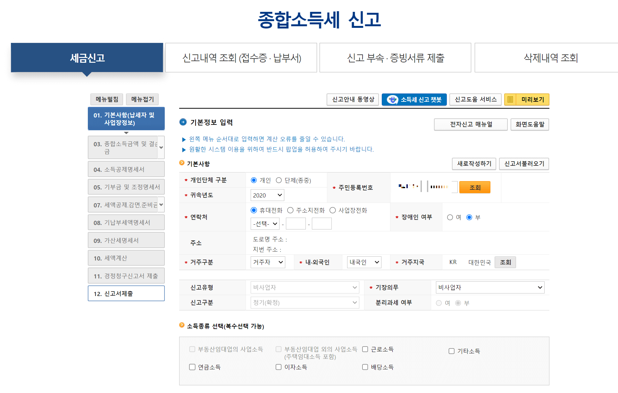618x393 pixels.
Task: Click the blue arrow icon next to 기본정보 입력
Action: point(183,122)
